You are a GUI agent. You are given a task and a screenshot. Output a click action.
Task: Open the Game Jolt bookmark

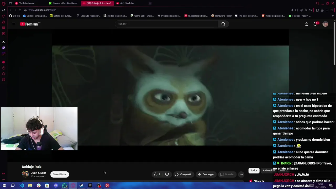(x=142, y=16)
